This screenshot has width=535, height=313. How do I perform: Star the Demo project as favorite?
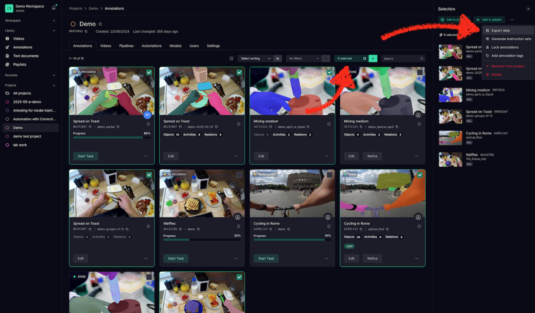click(100, 24)
